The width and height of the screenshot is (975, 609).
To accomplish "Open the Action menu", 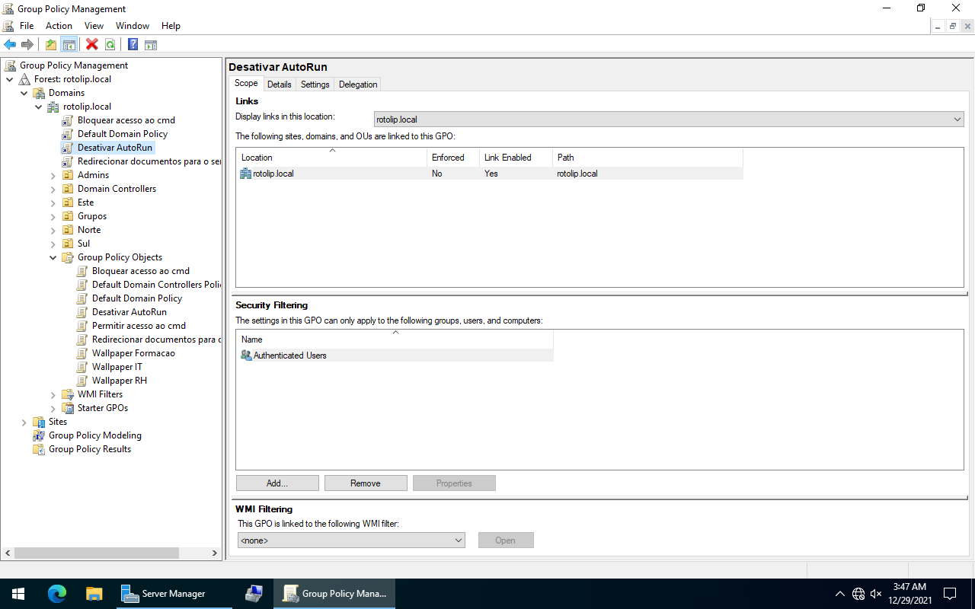I will click(x=59, y=26).
